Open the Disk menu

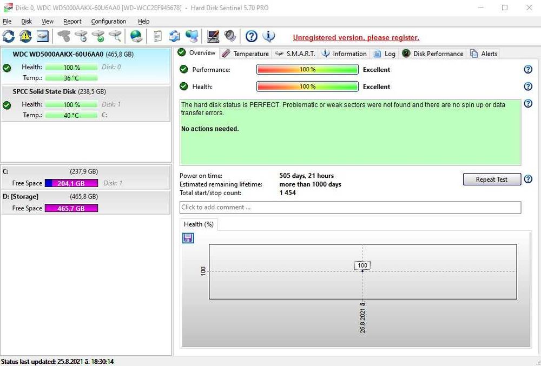pos(27,22)
